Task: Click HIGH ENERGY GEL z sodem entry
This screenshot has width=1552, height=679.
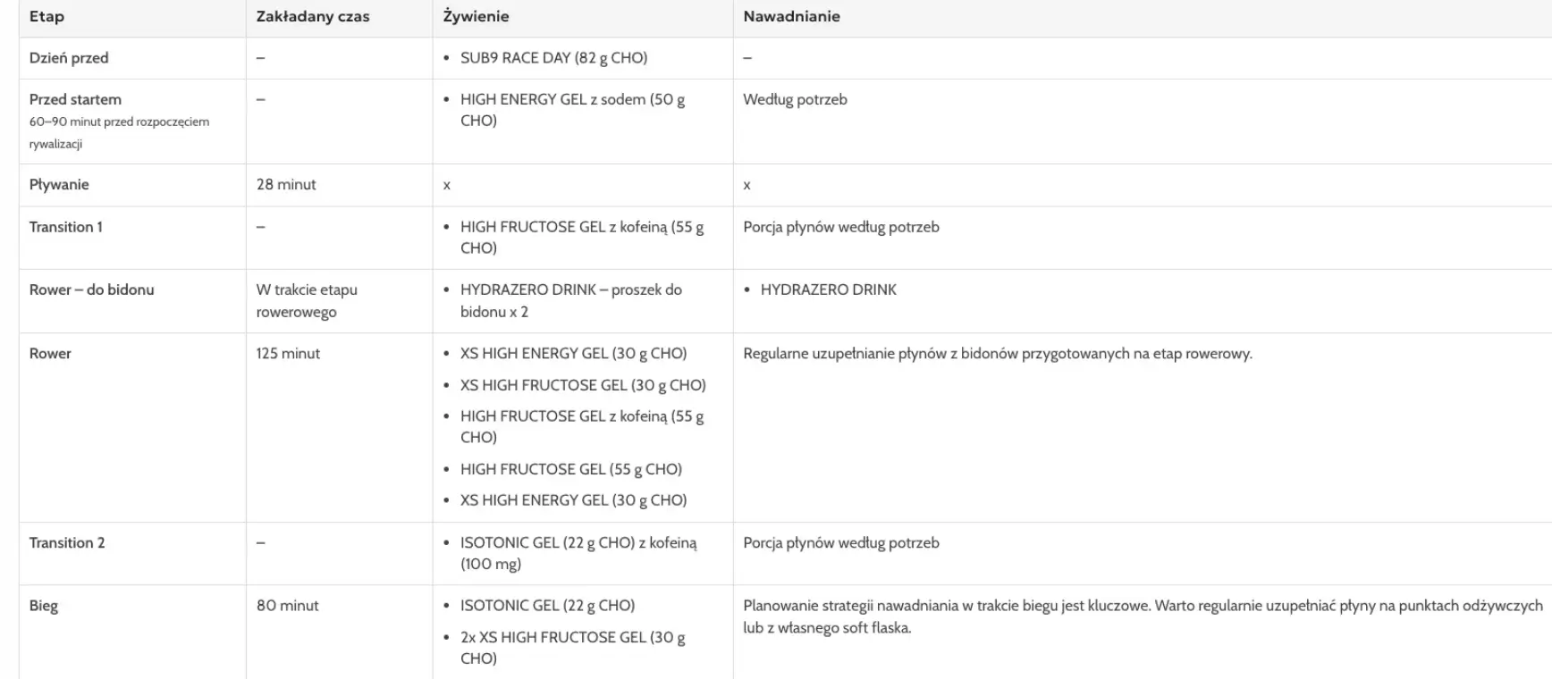Action: pos(572,110)
